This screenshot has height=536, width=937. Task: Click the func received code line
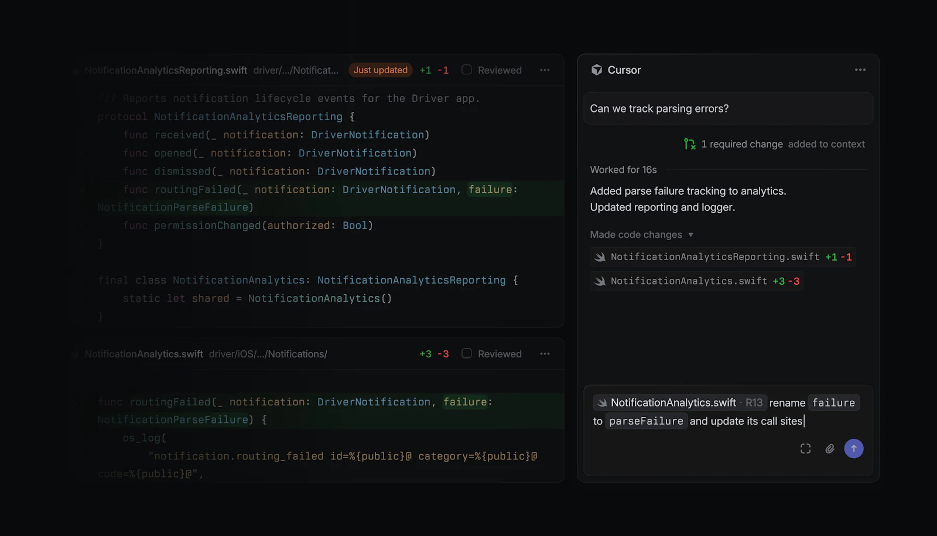click(276, 135)
